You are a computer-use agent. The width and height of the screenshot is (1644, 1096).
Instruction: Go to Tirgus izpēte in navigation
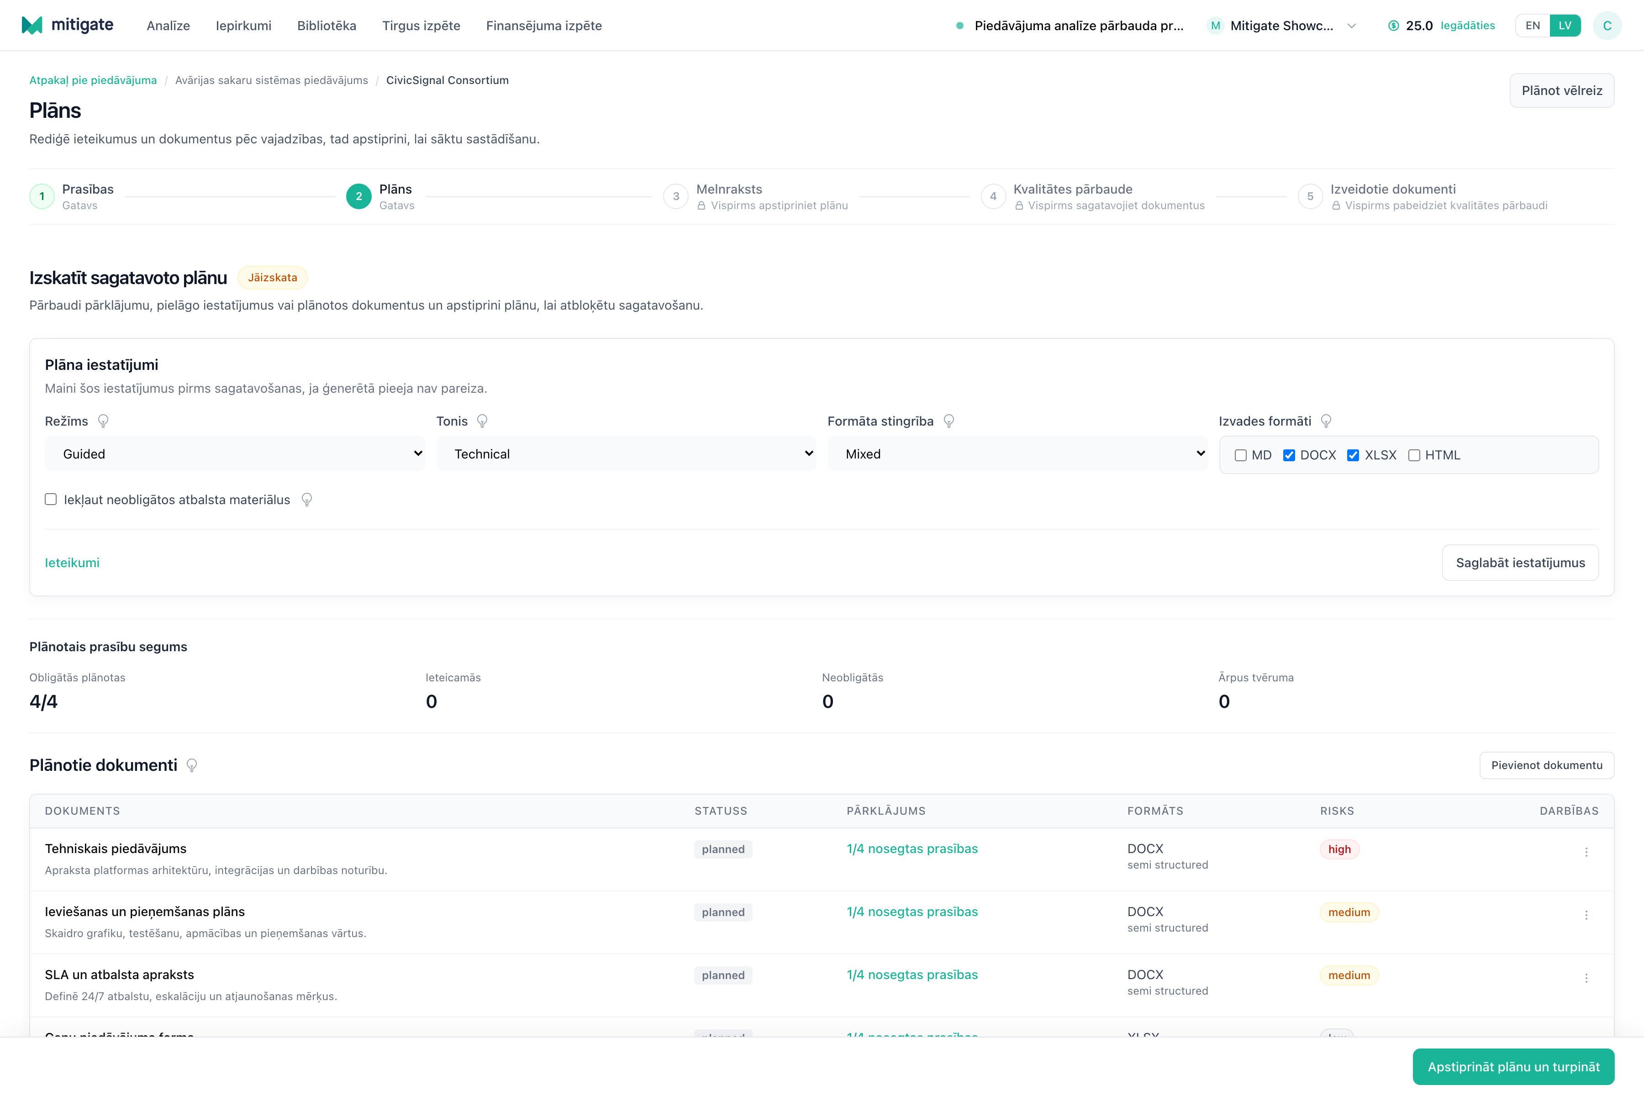coord(421,26)
